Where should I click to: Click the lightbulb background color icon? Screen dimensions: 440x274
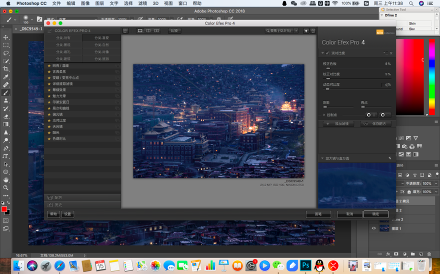pos(306,30)
